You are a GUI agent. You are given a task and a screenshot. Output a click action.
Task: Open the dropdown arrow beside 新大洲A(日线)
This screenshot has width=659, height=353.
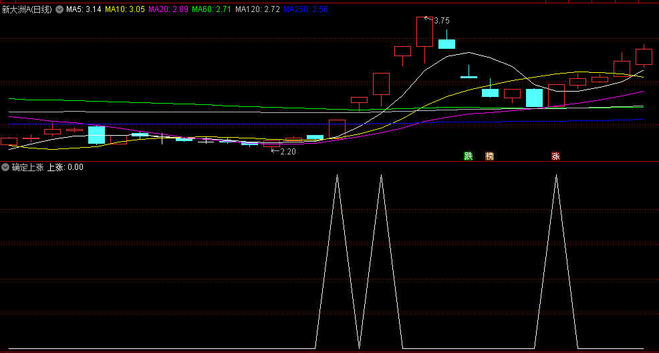(59, 9)
